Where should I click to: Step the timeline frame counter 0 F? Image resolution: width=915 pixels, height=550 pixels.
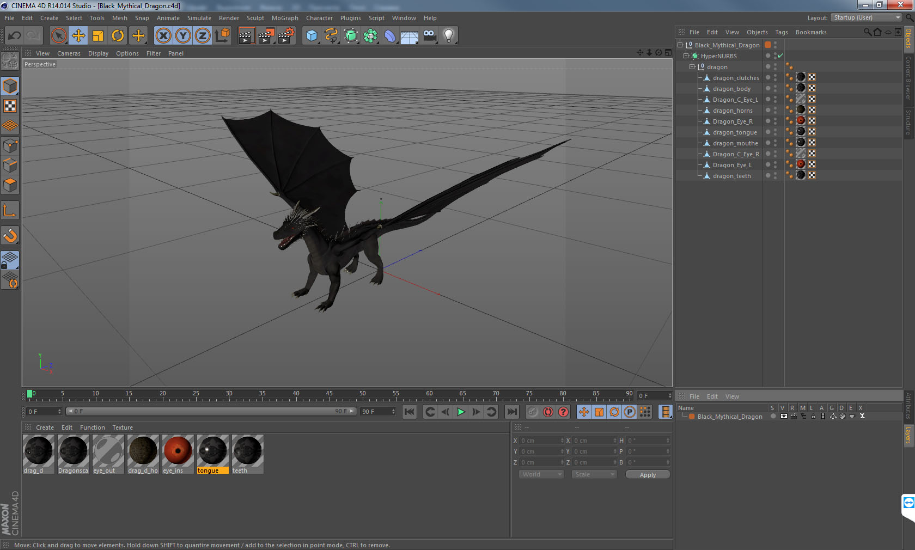[670, 396]
